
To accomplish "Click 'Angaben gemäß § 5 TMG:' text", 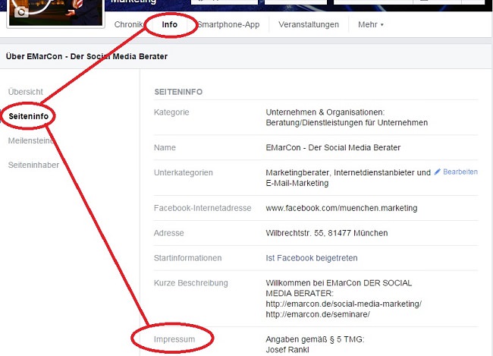I will [x=315, y=339].
